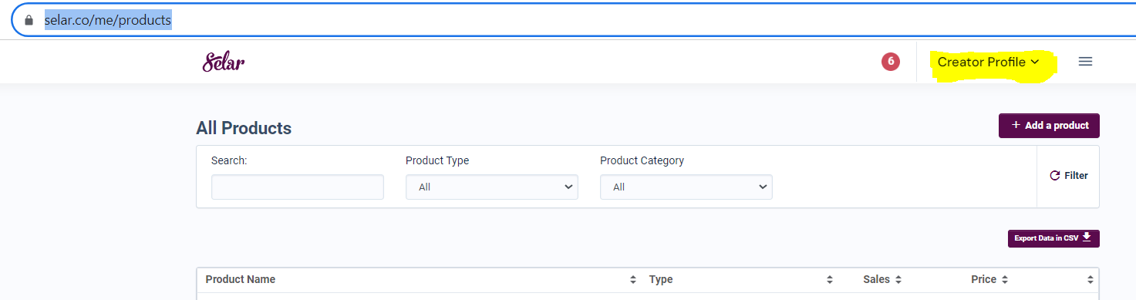Click Export Data in CSV button
1136x300 pixels.
(x=1053, y=238)
